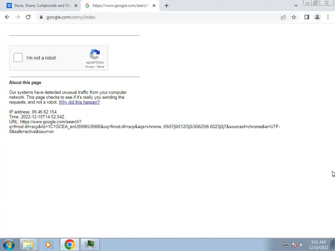Bookmark this page with the star icon

294,17
